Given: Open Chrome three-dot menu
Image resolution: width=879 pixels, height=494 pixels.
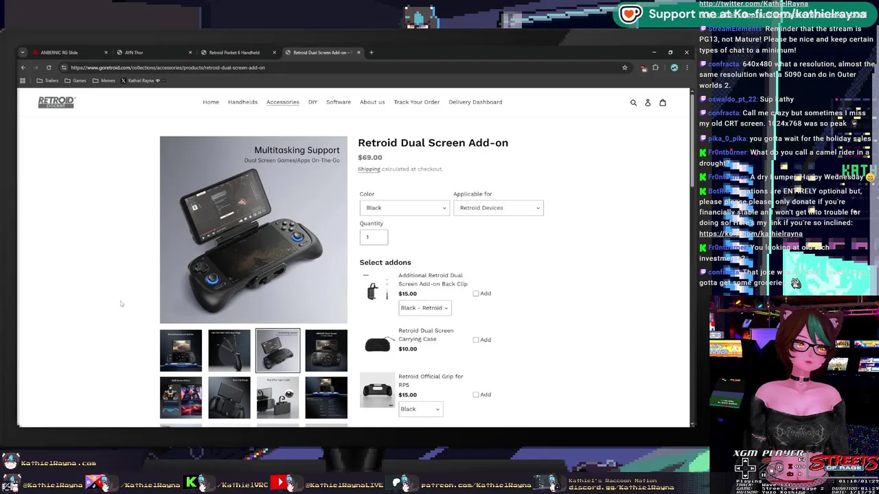Looking at the screenshot, I should tap(686, 67).
